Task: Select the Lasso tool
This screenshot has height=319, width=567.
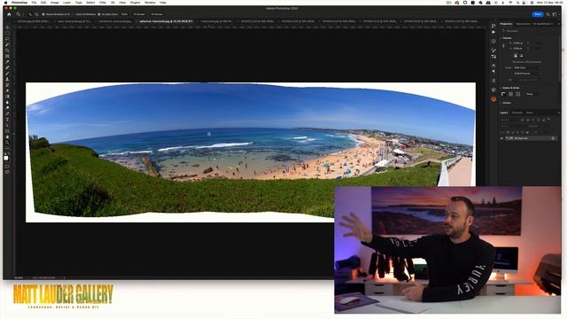Action: click(7, 39)
